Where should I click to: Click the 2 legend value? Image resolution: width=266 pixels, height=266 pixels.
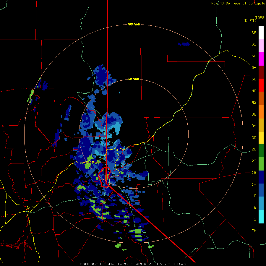point(255,219)
